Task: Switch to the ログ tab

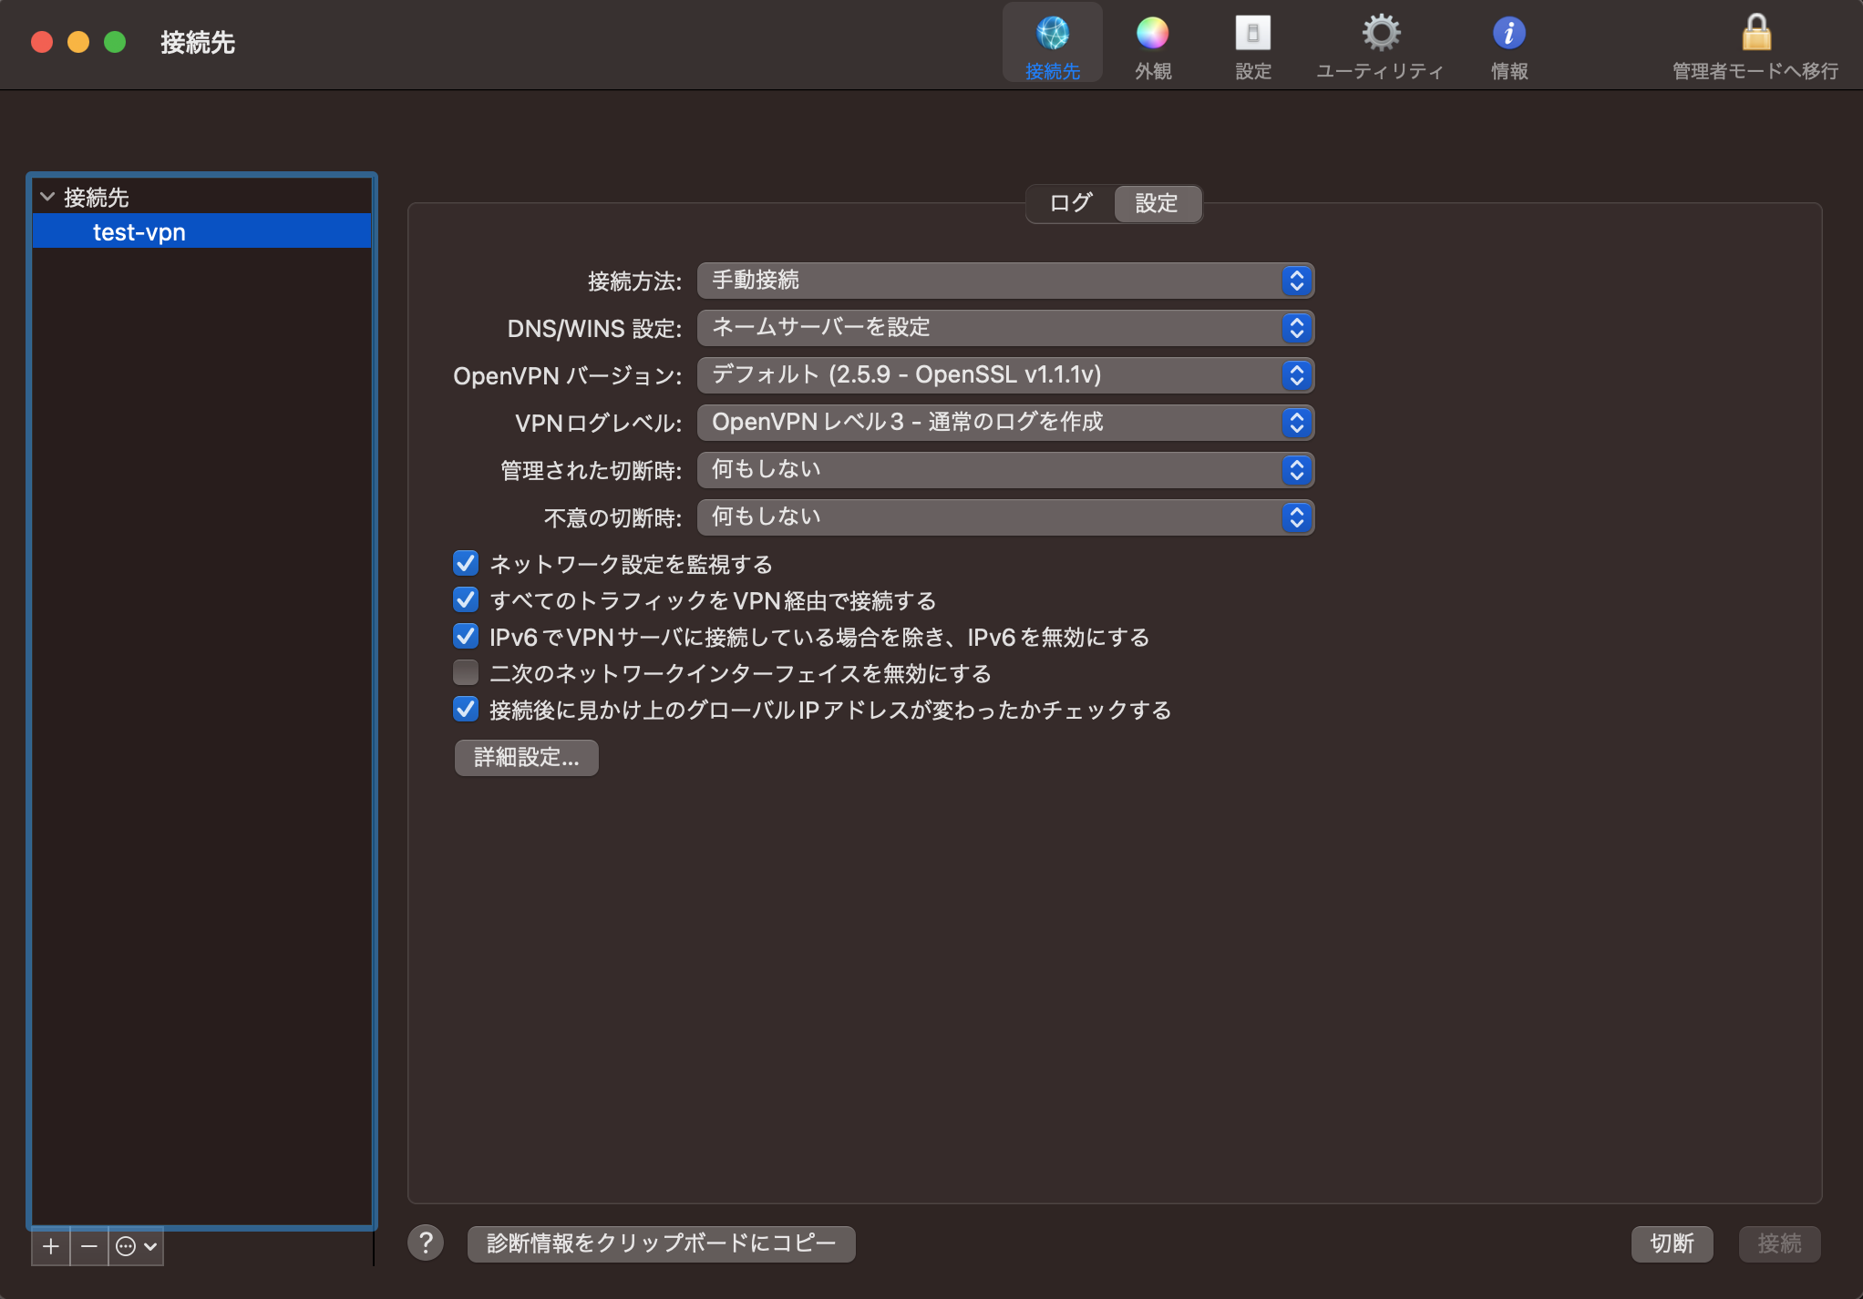Action: pyautogui.click(x=1070, y=203)
